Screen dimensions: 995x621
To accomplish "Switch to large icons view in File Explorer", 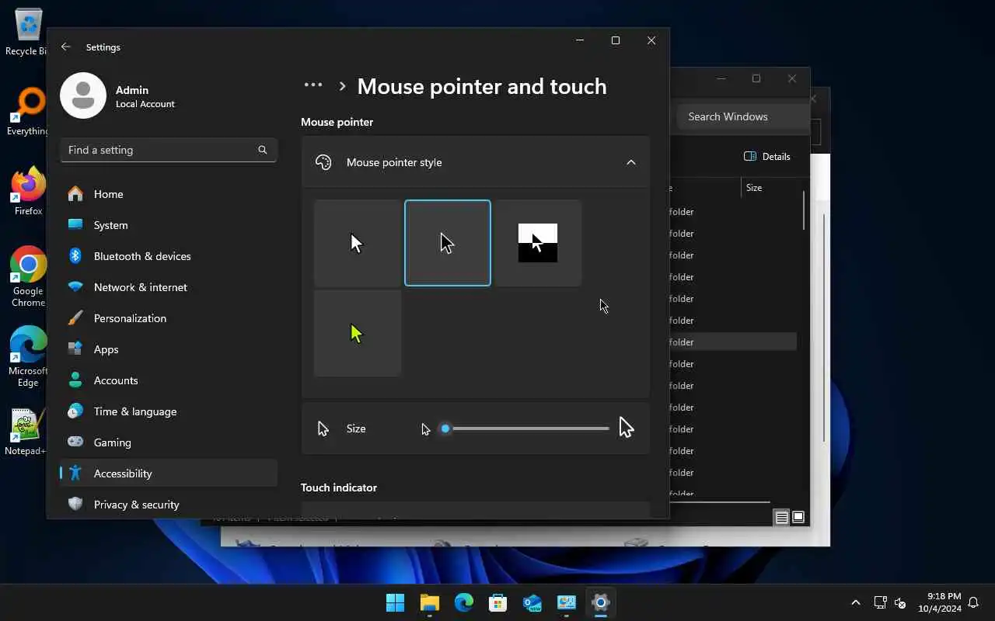I will tap(798, 517).
